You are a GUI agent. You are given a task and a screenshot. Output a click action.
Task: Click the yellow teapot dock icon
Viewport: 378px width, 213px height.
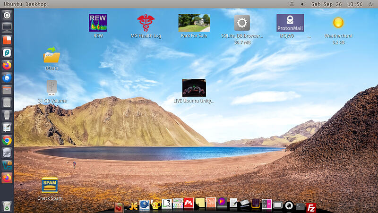point(156,205)
